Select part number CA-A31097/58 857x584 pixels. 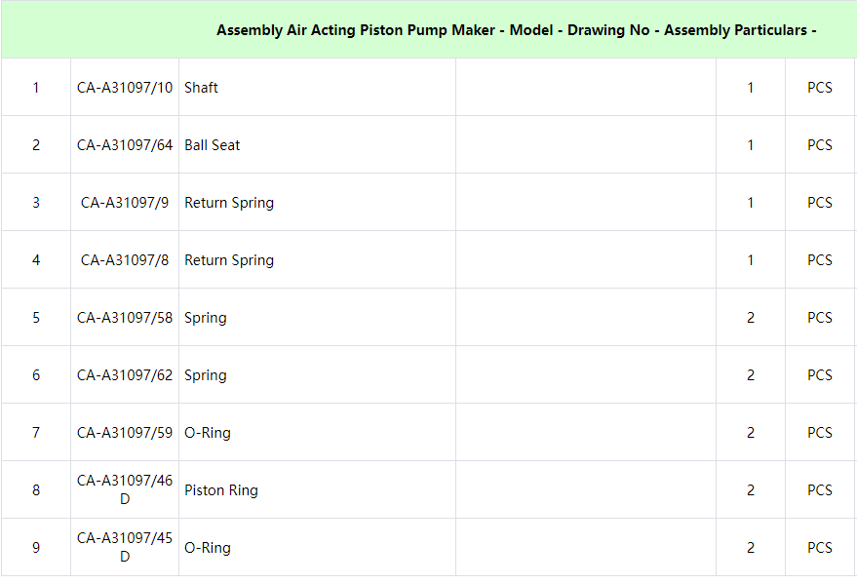125,318
